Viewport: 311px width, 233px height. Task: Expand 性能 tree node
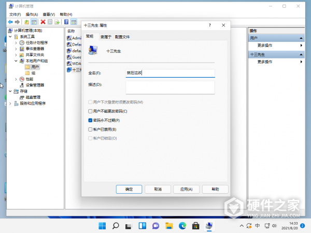[16, 79]
